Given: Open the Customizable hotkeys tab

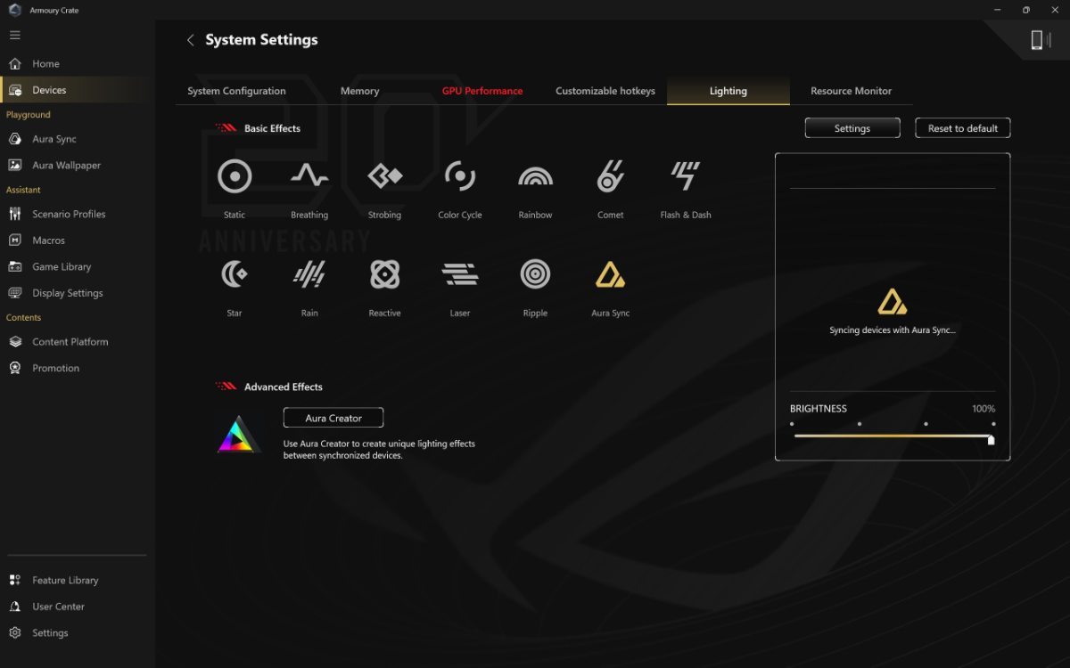Looking at the screenshot, I should pyautogui.click(x=605, y=91).
